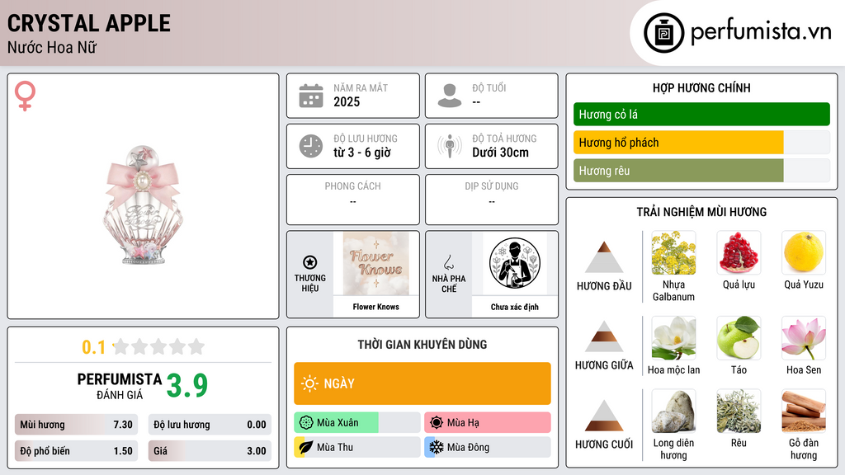Click the sillage icon beside Độ toả hương

tap(450, 146)
